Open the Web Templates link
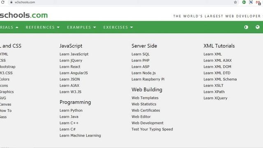This screenshot has width=263, height=148. click(145, 98)
